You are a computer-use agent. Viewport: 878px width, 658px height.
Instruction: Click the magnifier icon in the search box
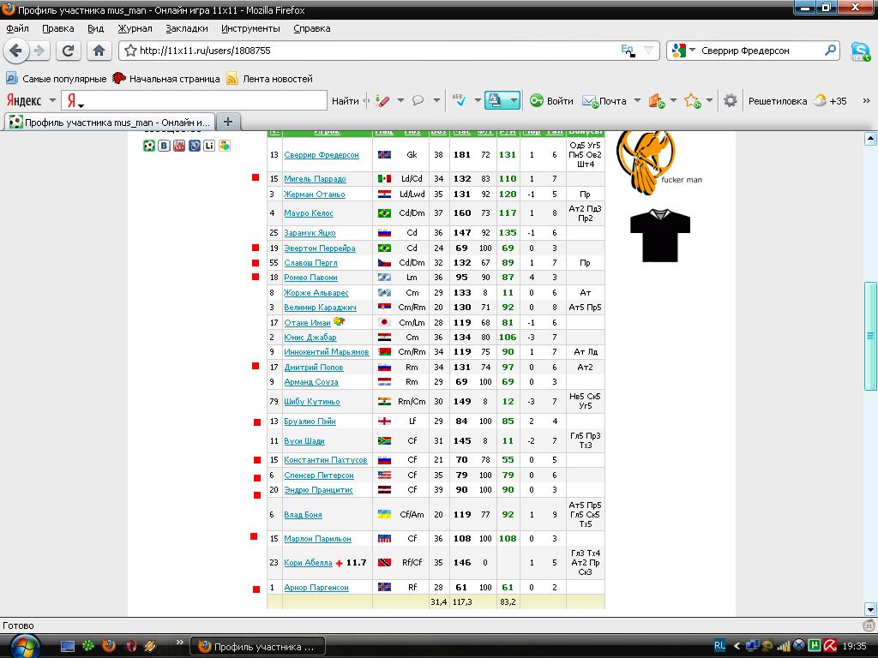tap(830, 51)
